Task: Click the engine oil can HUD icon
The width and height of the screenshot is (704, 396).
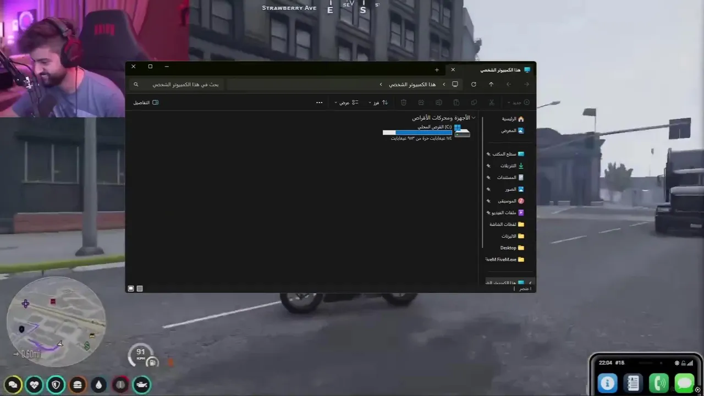Action: (142, 384)
